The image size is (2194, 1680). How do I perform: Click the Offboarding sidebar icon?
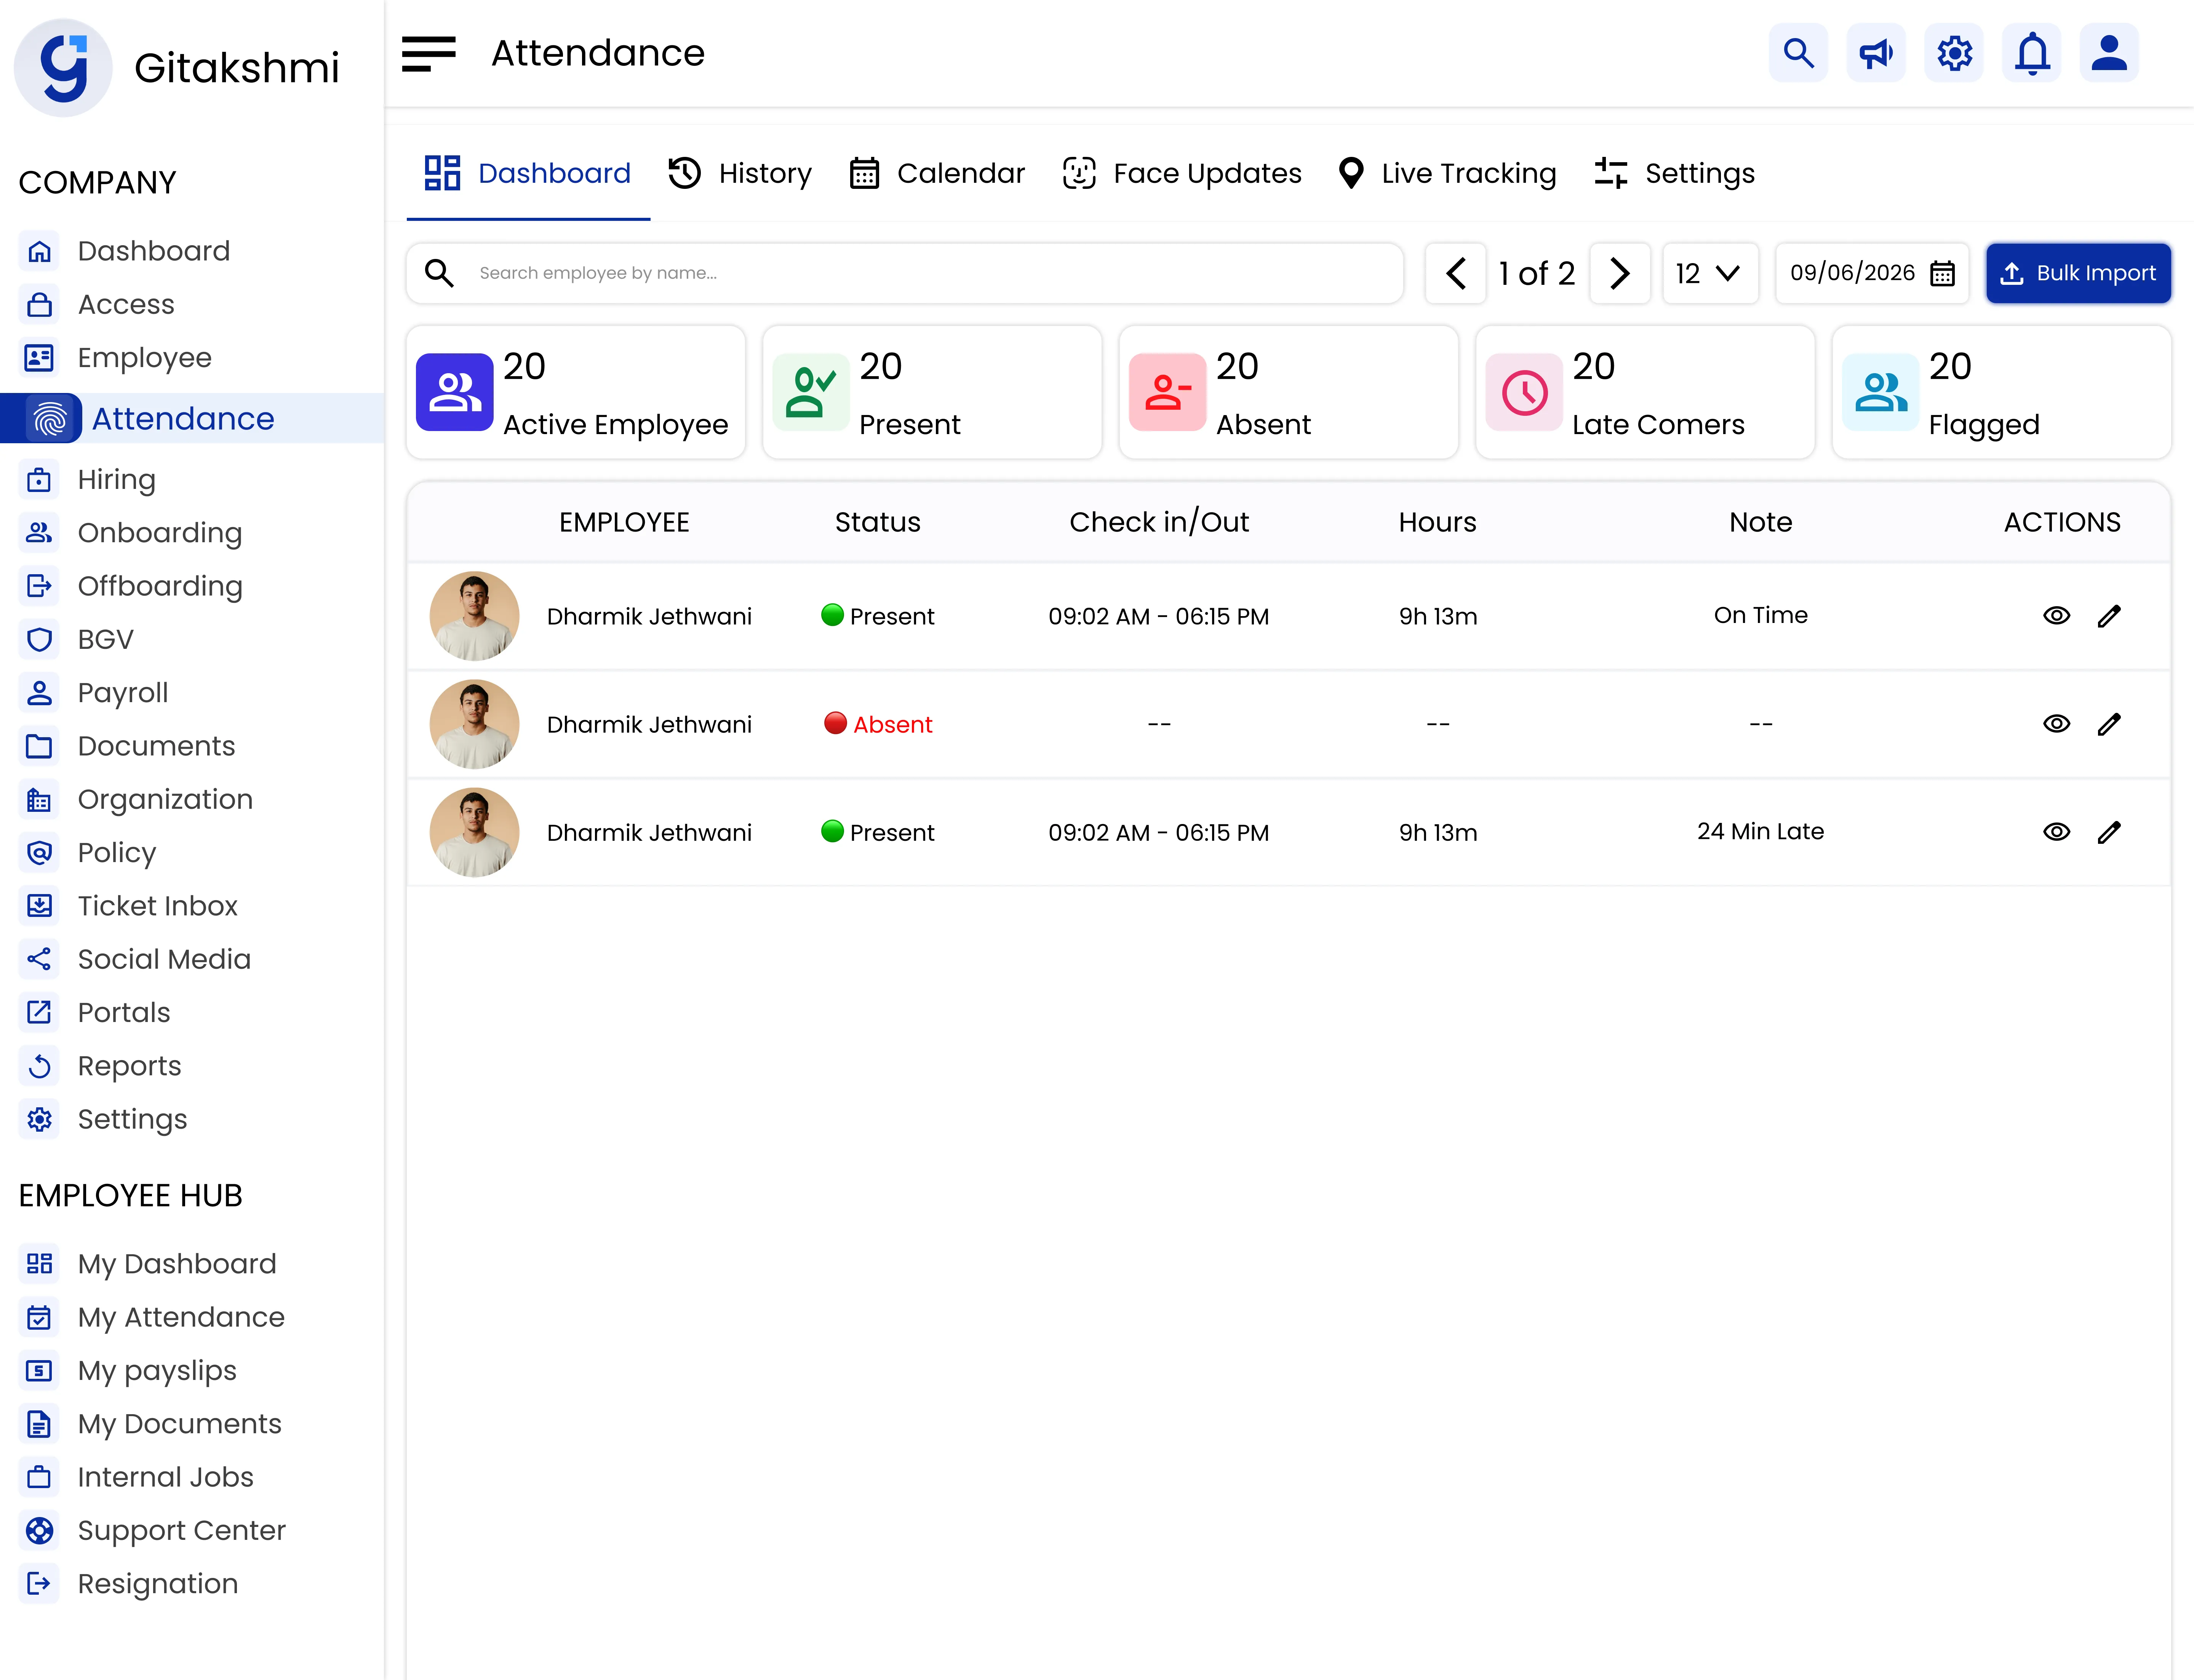tap(39, 586)
